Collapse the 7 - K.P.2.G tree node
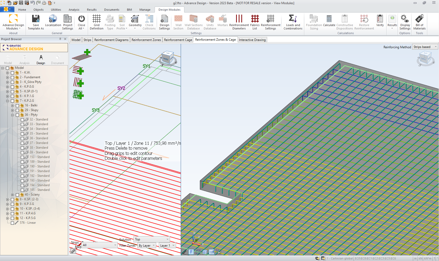The image size is (439, 261). (x=7, y=101)
